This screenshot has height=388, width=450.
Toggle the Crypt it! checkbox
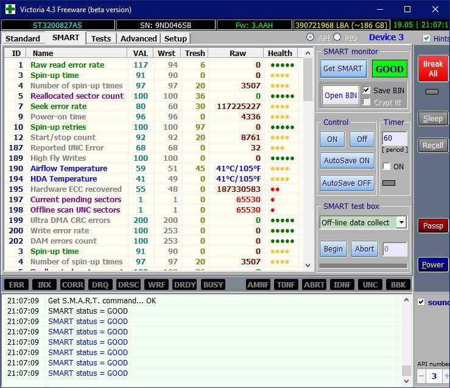pyautogui.click(x=366, y=102)
